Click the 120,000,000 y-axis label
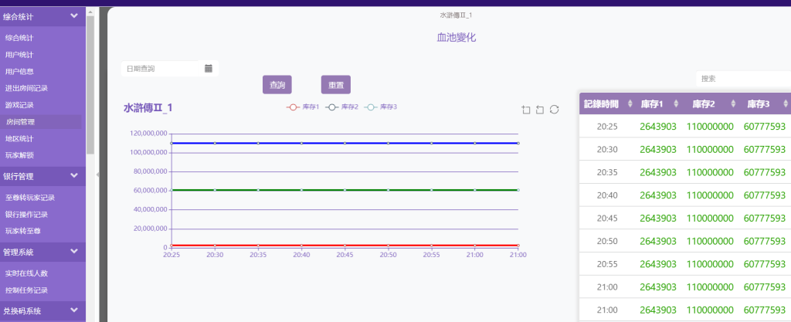 click(x=148, y=134)
